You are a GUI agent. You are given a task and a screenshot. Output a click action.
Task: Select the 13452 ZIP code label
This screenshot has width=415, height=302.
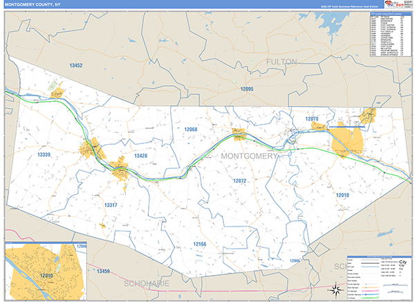(76, 65)
